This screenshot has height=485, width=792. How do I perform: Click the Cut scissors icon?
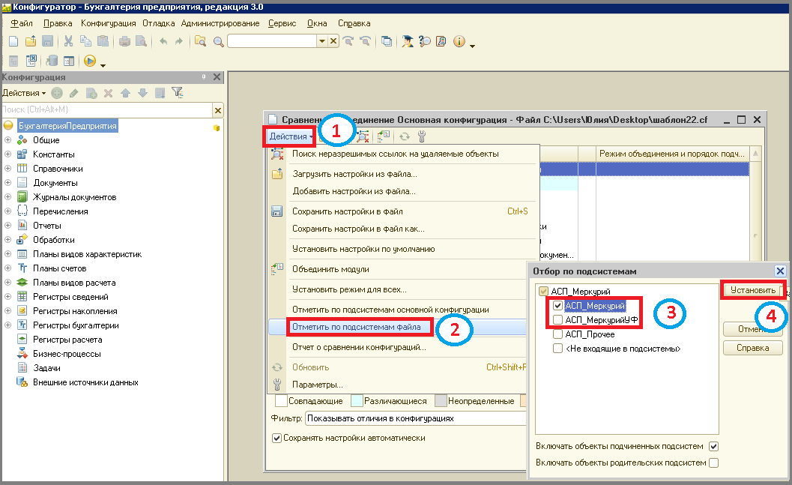(x=68, y=41)
